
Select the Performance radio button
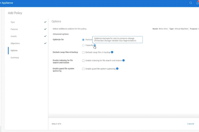point(83,40)
